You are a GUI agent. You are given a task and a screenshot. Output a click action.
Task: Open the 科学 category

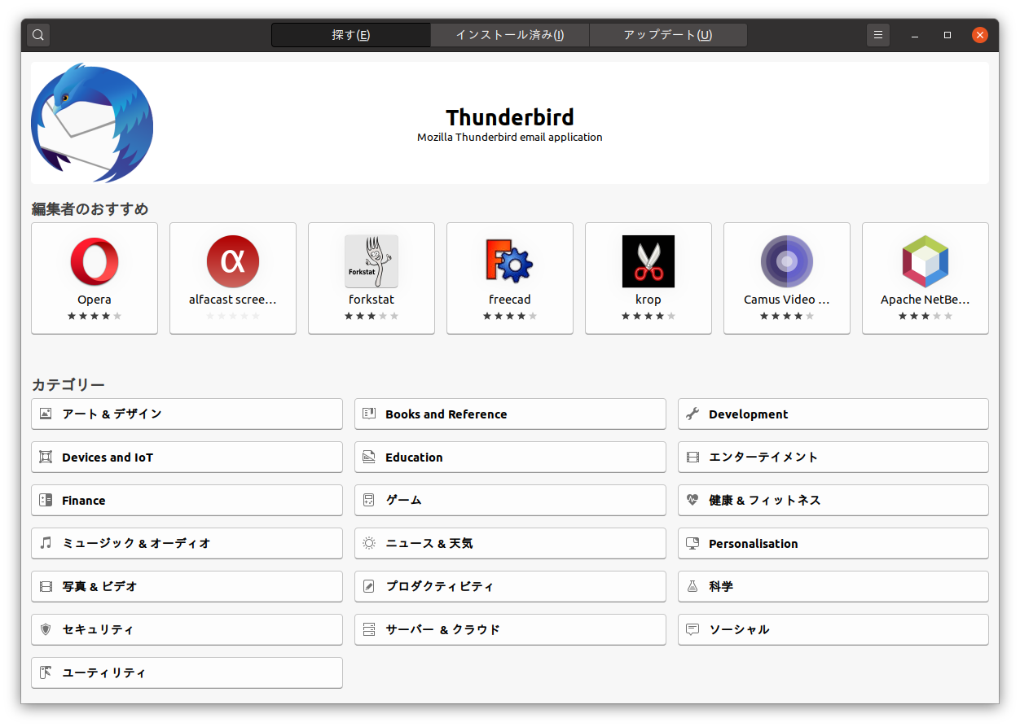[833, 586]
